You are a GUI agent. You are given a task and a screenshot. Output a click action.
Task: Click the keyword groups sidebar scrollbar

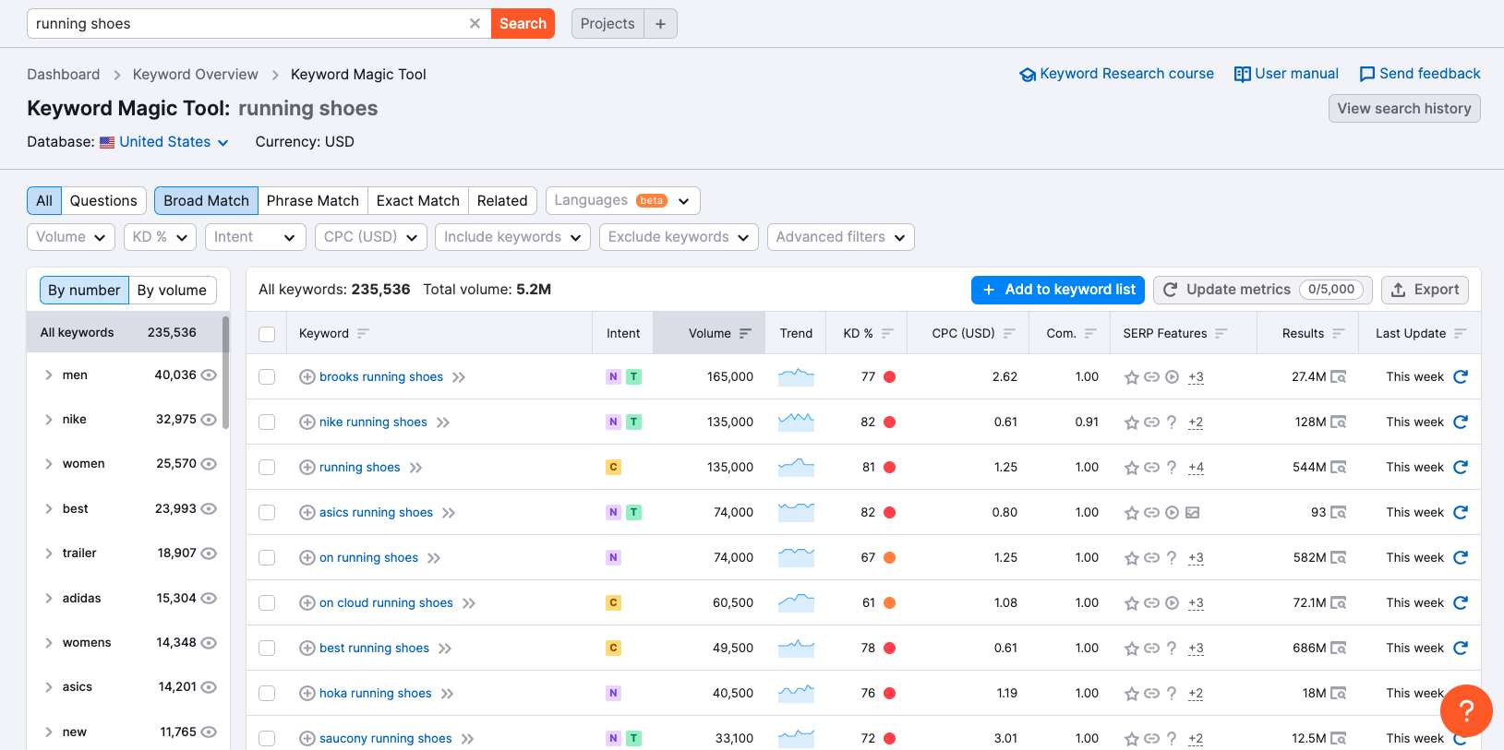[x=225, y=372]
